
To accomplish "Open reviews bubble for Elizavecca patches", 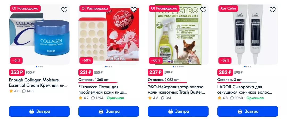I will coord(93,98).
